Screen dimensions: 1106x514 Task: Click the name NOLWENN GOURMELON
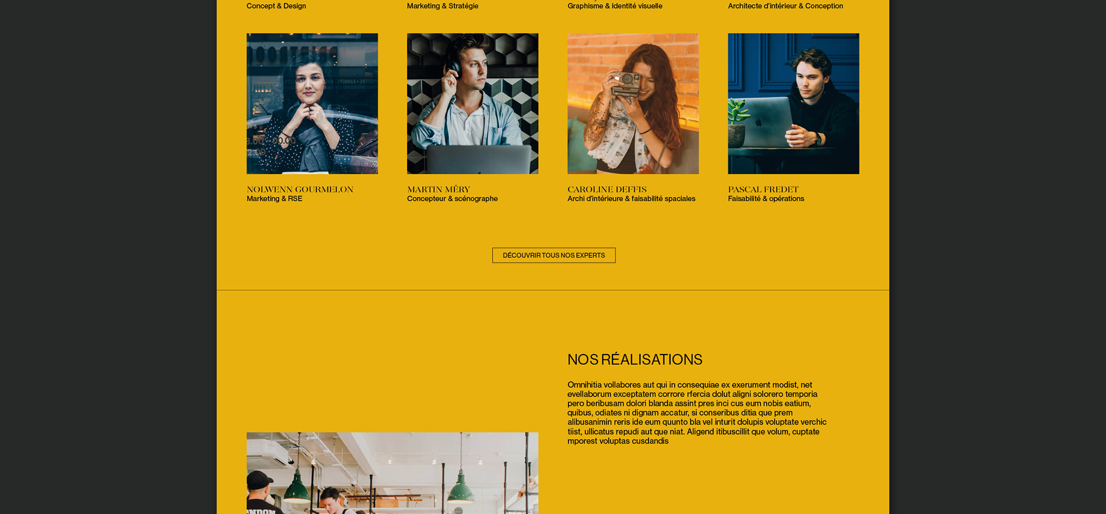point(300,189)
